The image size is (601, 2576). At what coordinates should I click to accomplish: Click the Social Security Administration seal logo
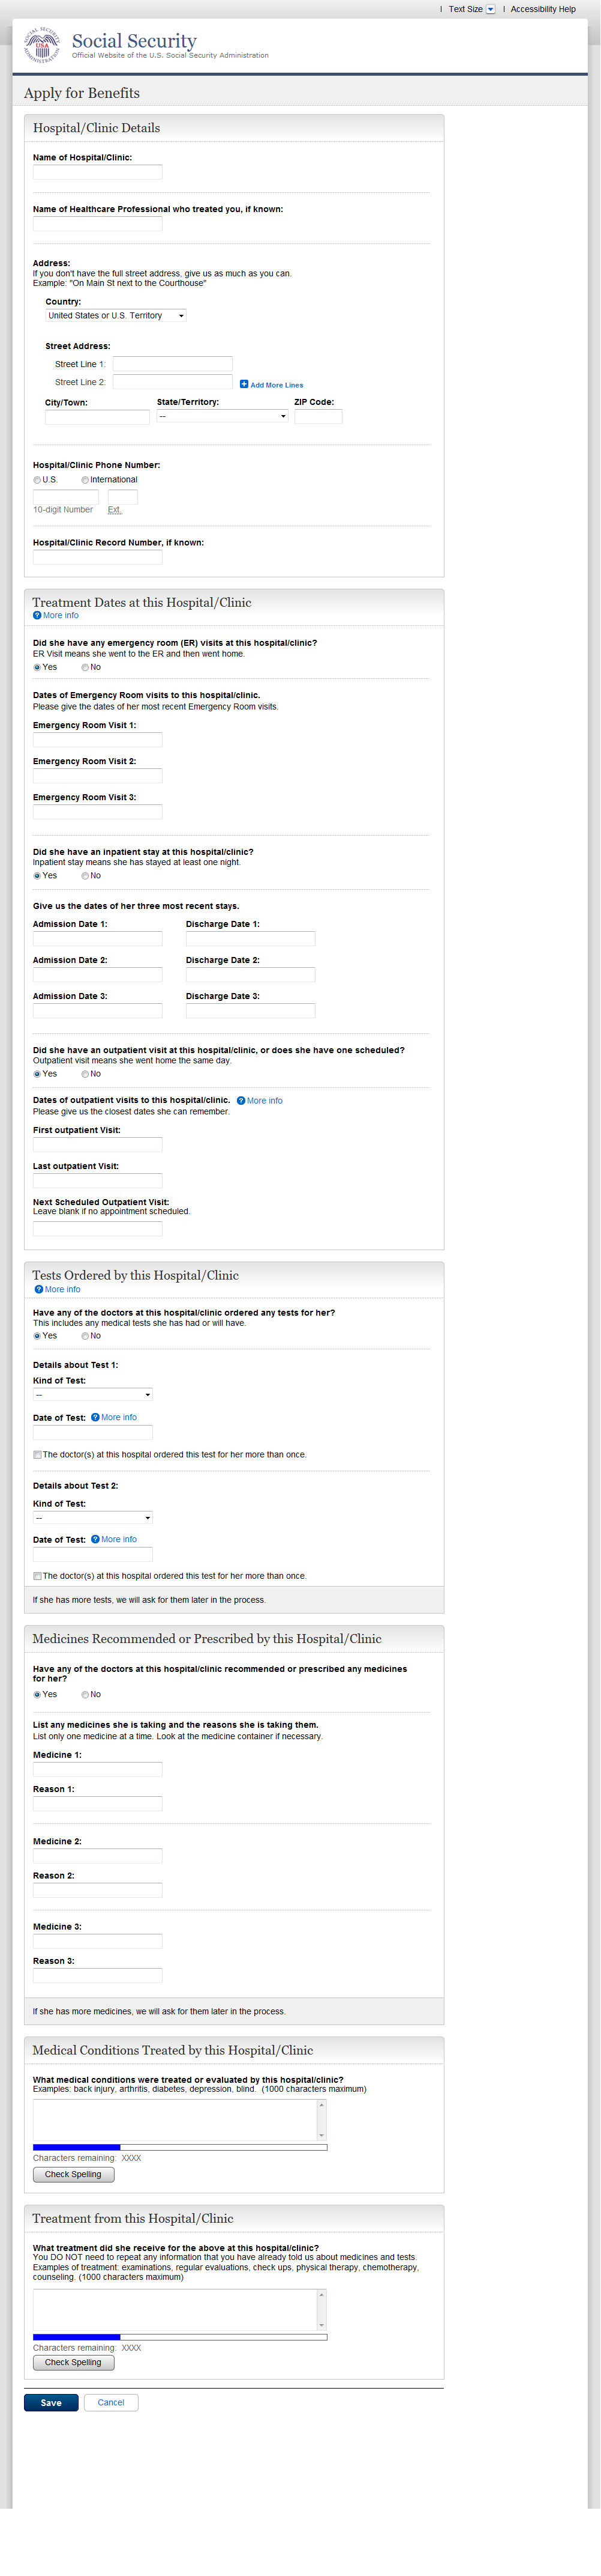(42, 45)
